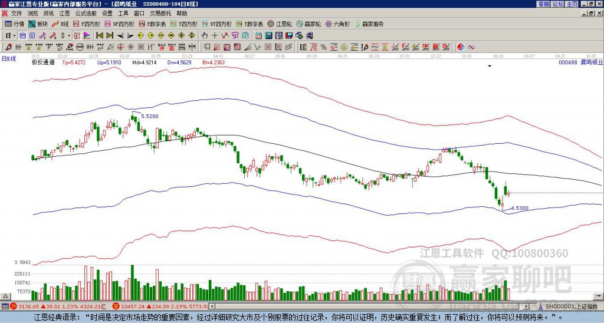Expand the panel arrow at bottom-left corner

5,296
